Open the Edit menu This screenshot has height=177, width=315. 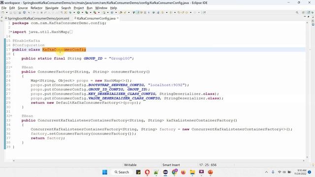pyautogui.click(x=12, y=8)
